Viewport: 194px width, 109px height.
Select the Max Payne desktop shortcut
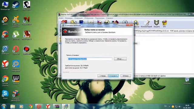27,6
